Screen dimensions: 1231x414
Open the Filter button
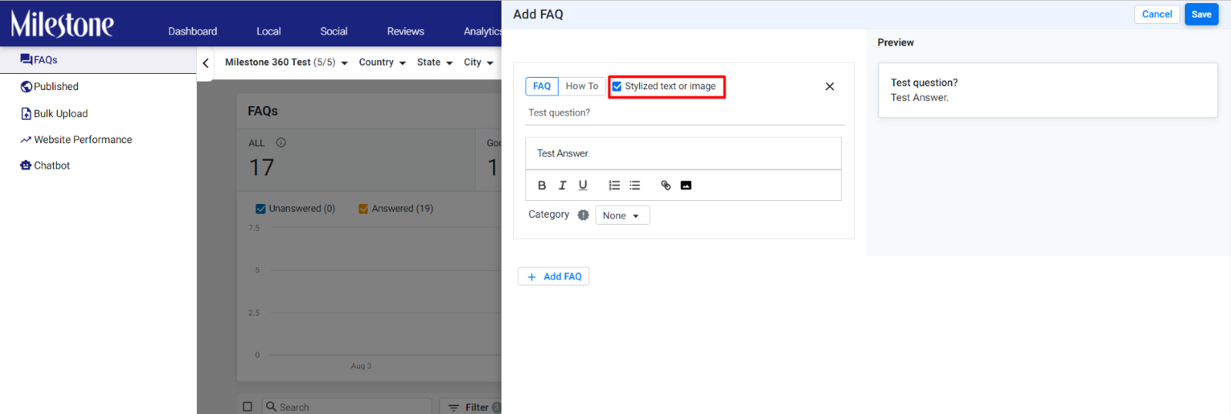(x=470, y=406)
